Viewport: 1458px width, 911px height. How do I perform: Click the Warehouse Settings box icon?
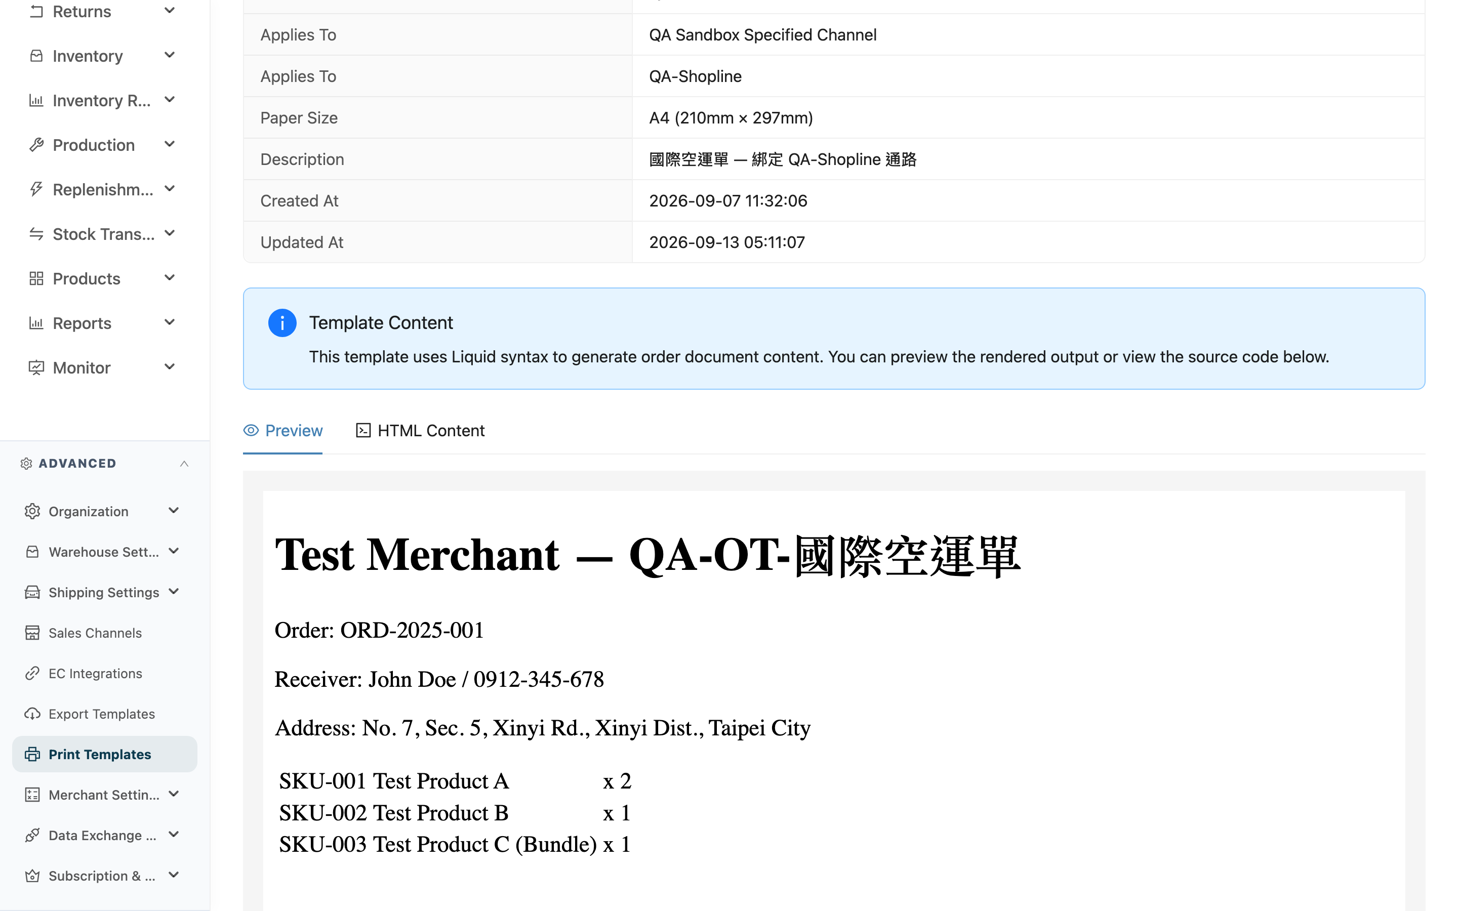32,551
